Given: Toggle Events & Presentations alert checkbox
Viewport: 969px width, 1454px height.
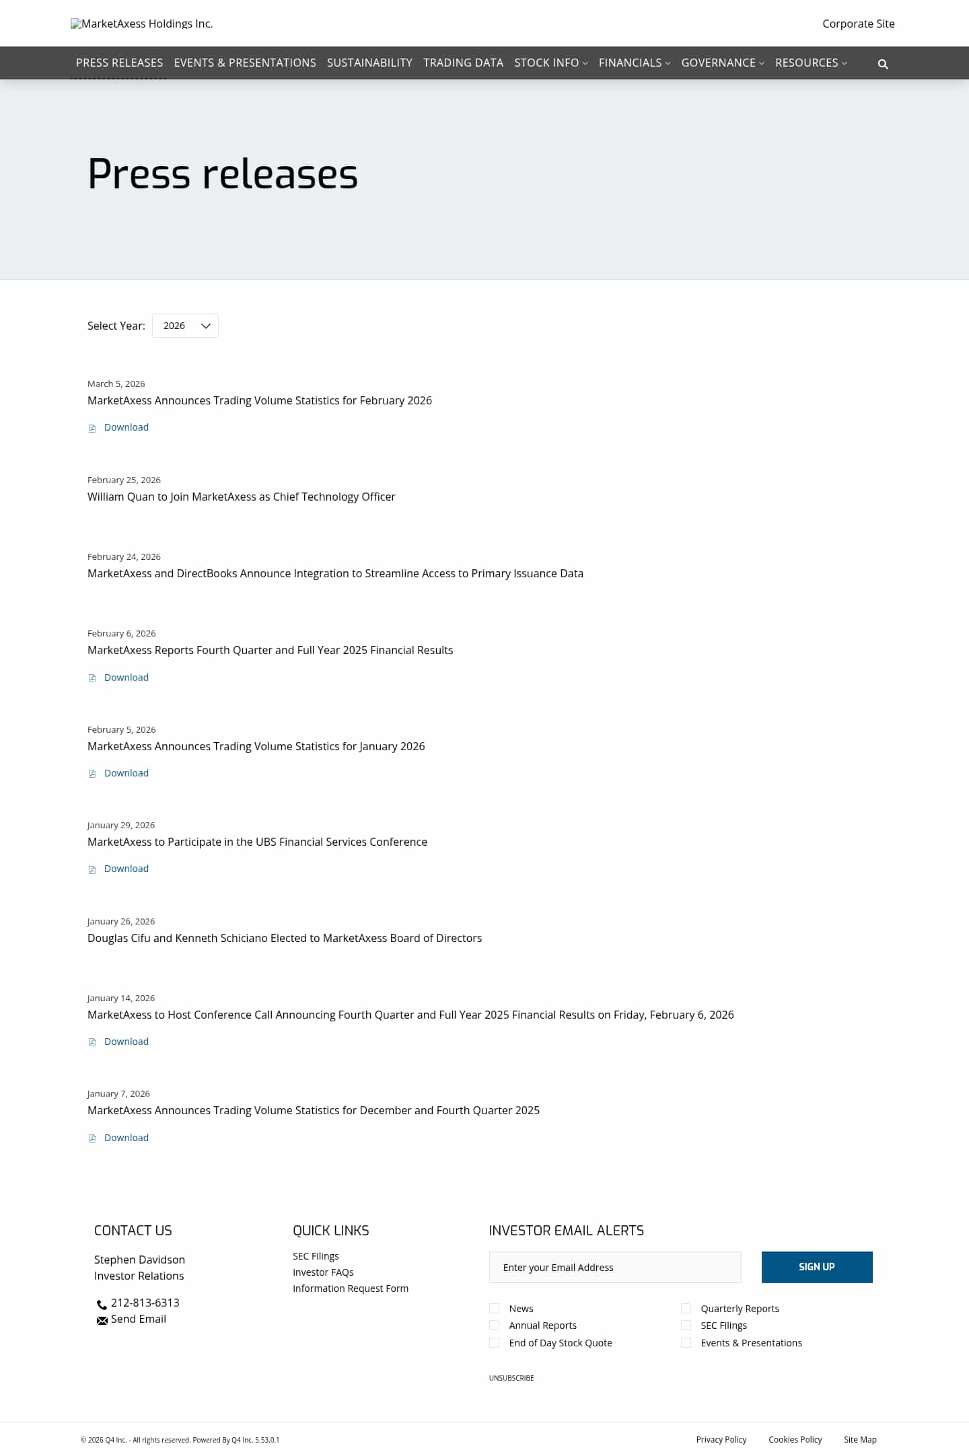Looking at the screenshot, I should [686, 1342].
